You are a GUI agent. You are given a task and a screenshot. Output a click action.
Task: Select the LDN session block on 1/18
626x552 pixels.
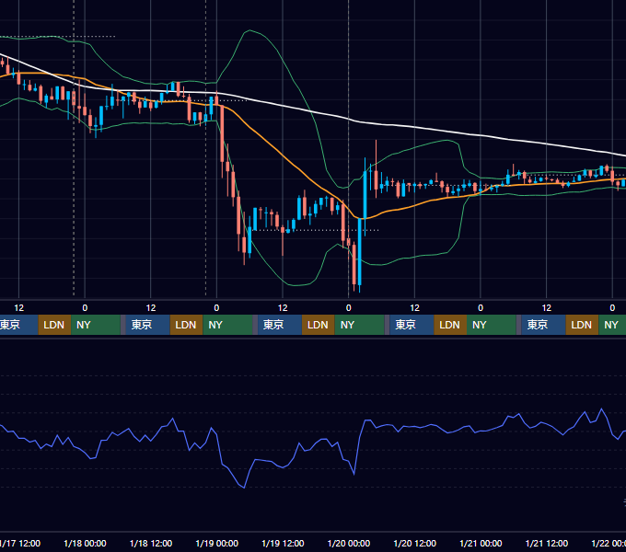point(187,325)
